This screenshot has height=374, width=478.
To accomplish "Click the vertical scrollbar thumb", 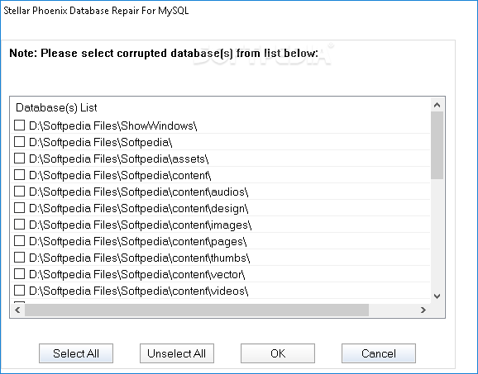I will tap(437, 145).
